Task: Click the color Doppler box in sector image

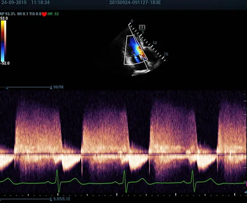Action: [x=136, y=50]
